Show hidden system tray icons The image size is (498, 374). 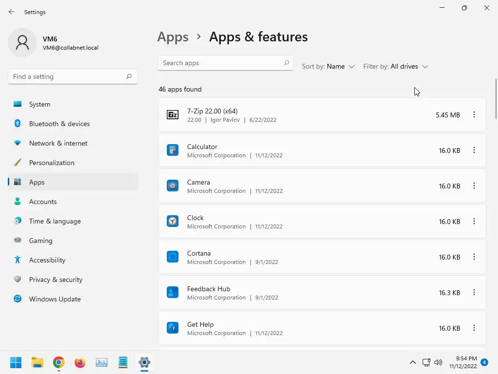[412, 362]
